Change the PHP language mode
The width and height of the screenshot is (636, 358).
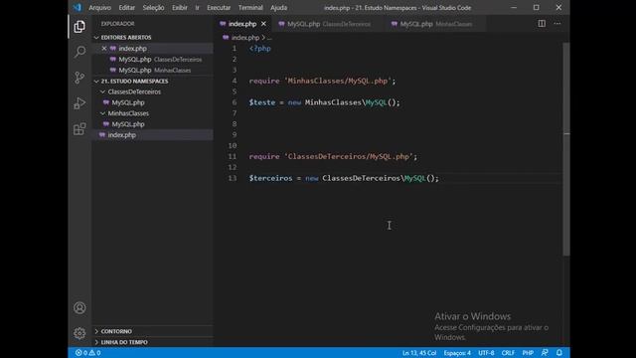(x=528, y=353)
